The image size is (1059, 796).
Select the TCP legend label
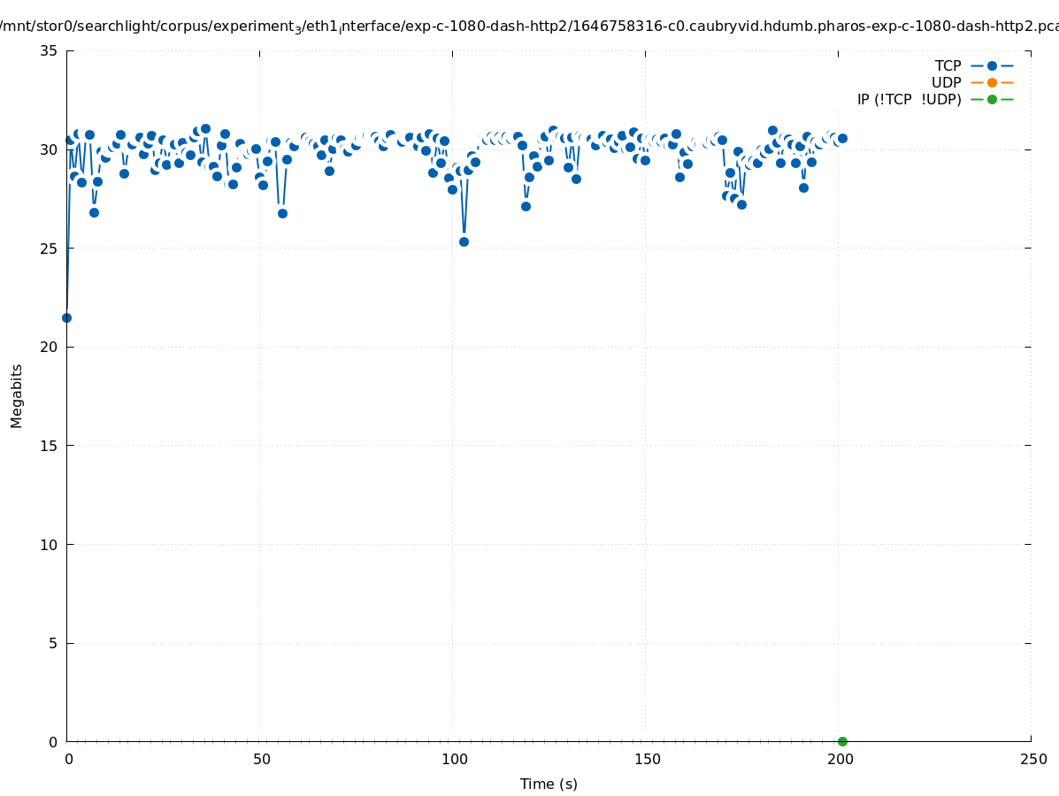(948, 65)
